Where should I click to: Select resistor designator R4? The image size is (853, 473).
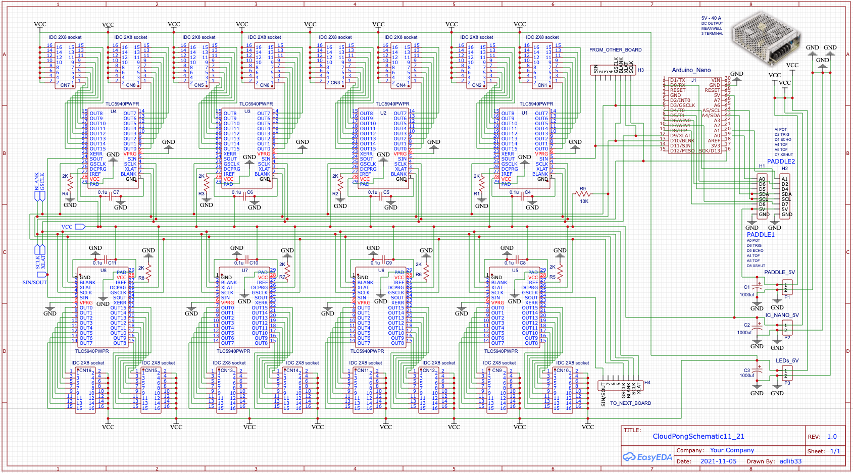(65, 194)
